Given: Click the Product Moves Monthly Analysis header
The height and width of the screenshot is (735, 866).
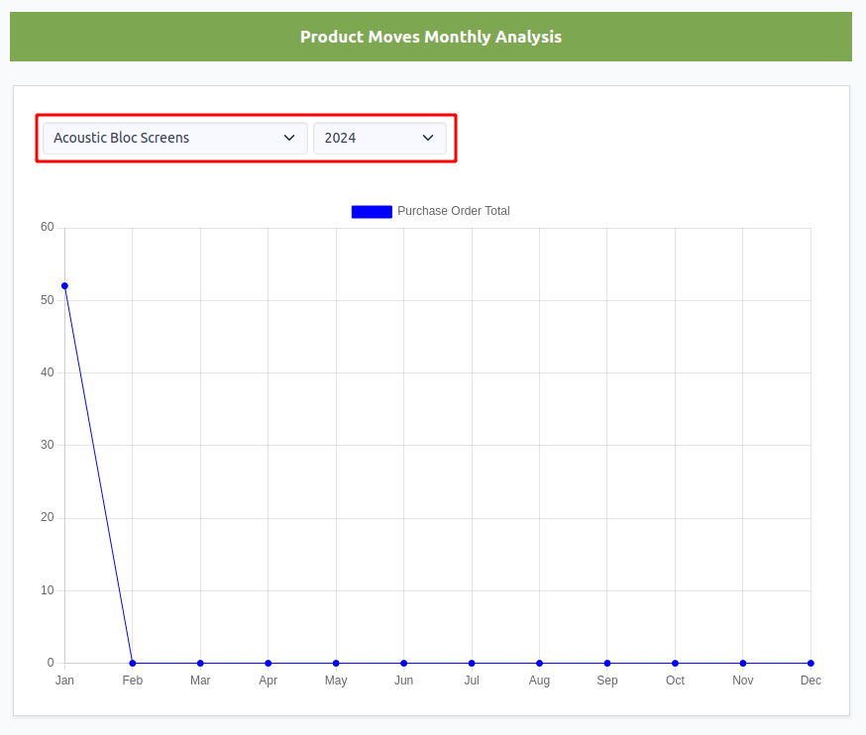Looking at the screenshot, I should click(x=431, y=37).
